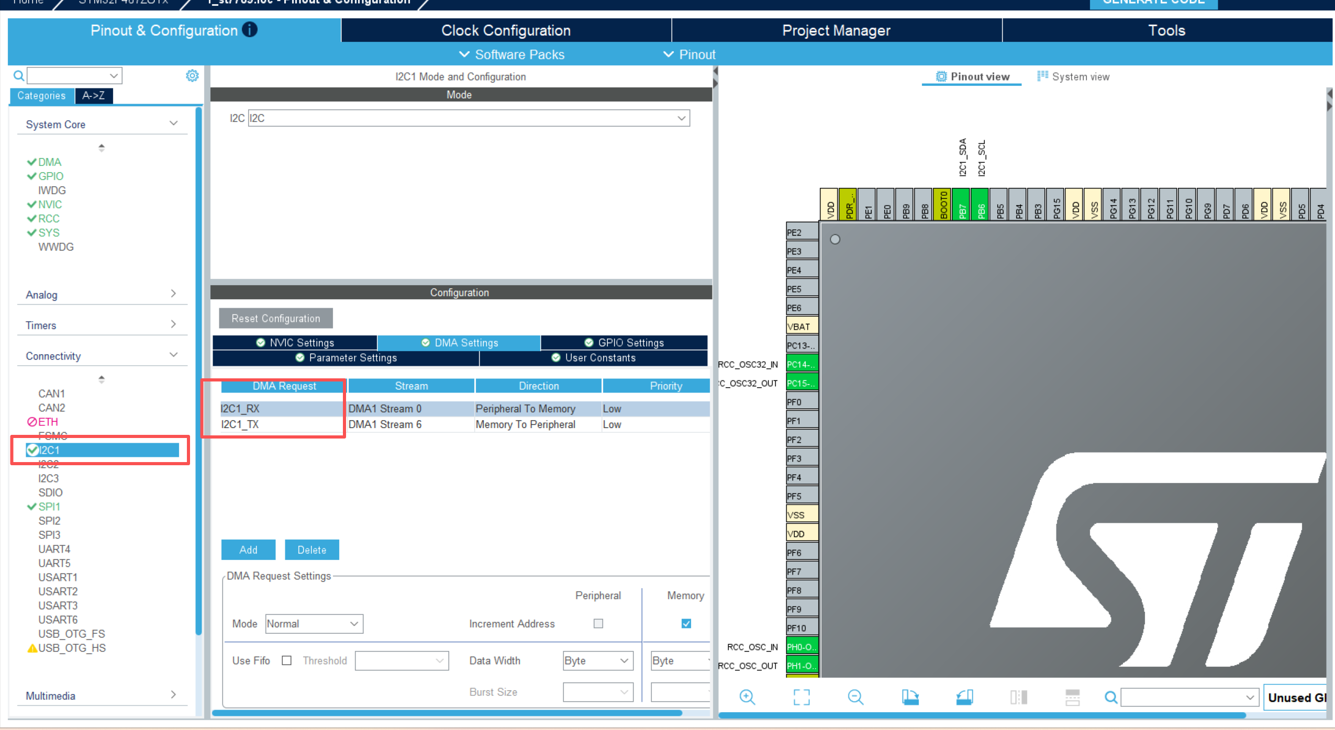Viewport: 1335px width, 730px height.
Task: Select the I2C1_TX DMA request row
Action: coord(464,424)
